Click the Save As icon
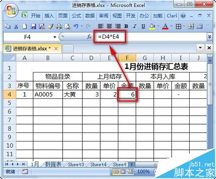 [42, 26]
